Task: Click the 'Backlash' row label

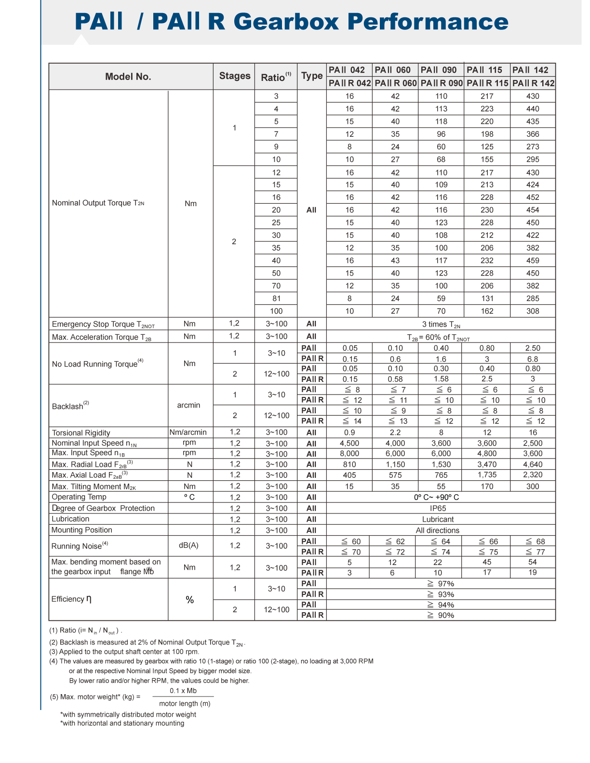Action: 70,406
